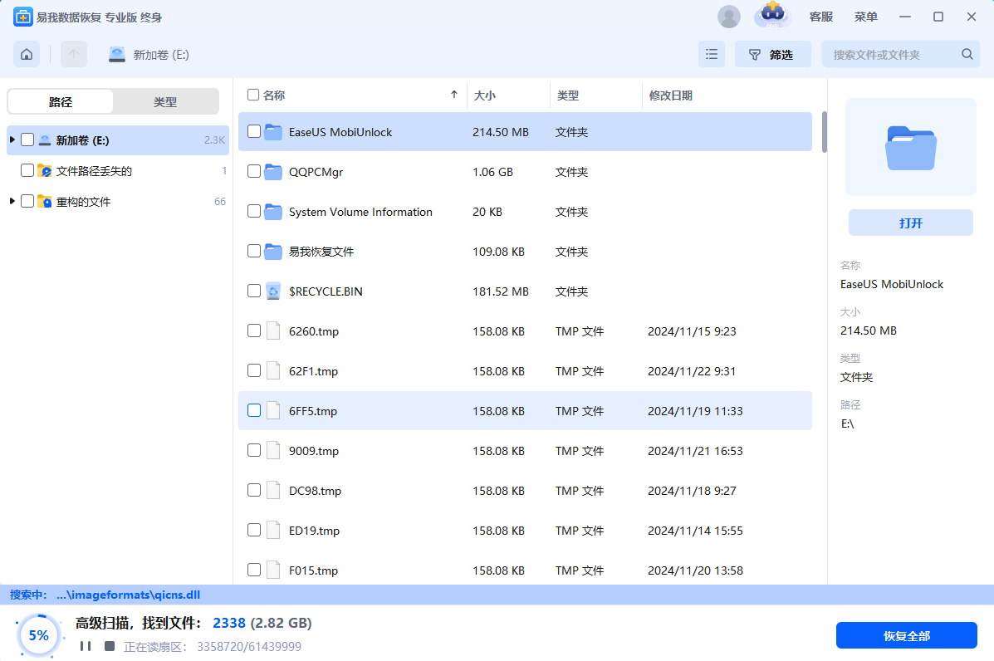
Task: Click the app logo in the title bar
Action: coord(22,17)
